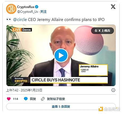123x114 pixels.
Task: Click the 回复 reply label
Action: (33, 99)
